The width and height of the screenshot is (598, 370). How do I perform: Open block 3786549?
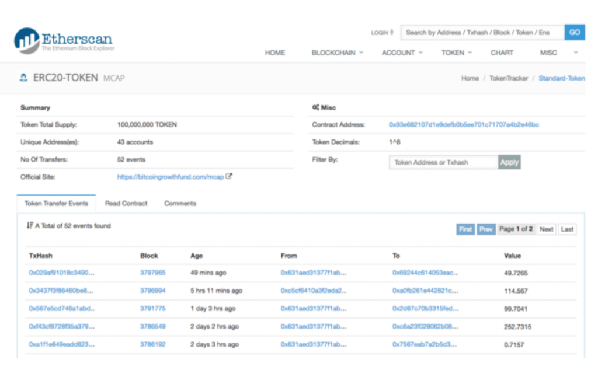click(x=152, y=327)
